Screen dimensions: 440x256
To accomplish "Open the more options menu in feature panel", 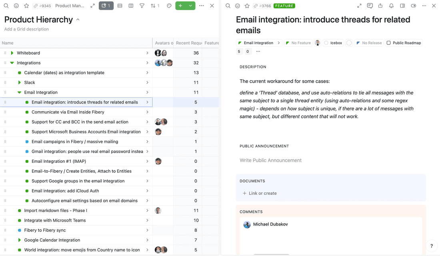I will click(x=424, y=6).
